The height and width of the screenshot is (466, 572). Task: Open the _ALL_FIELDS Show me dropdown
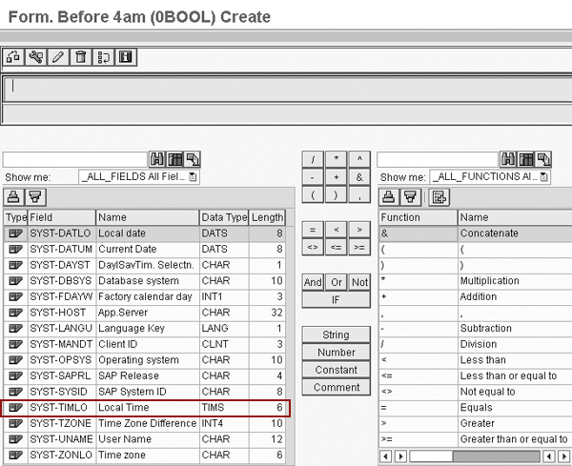[194, 177]
